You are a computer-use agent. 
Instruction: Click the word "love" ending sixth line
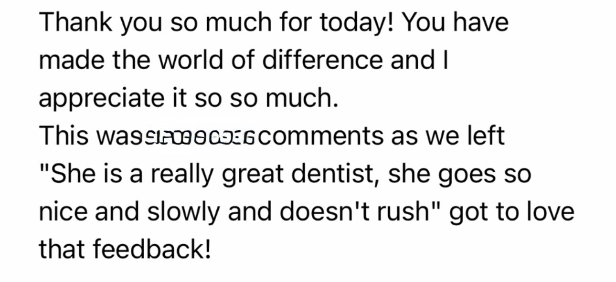[x=550, y=212]
